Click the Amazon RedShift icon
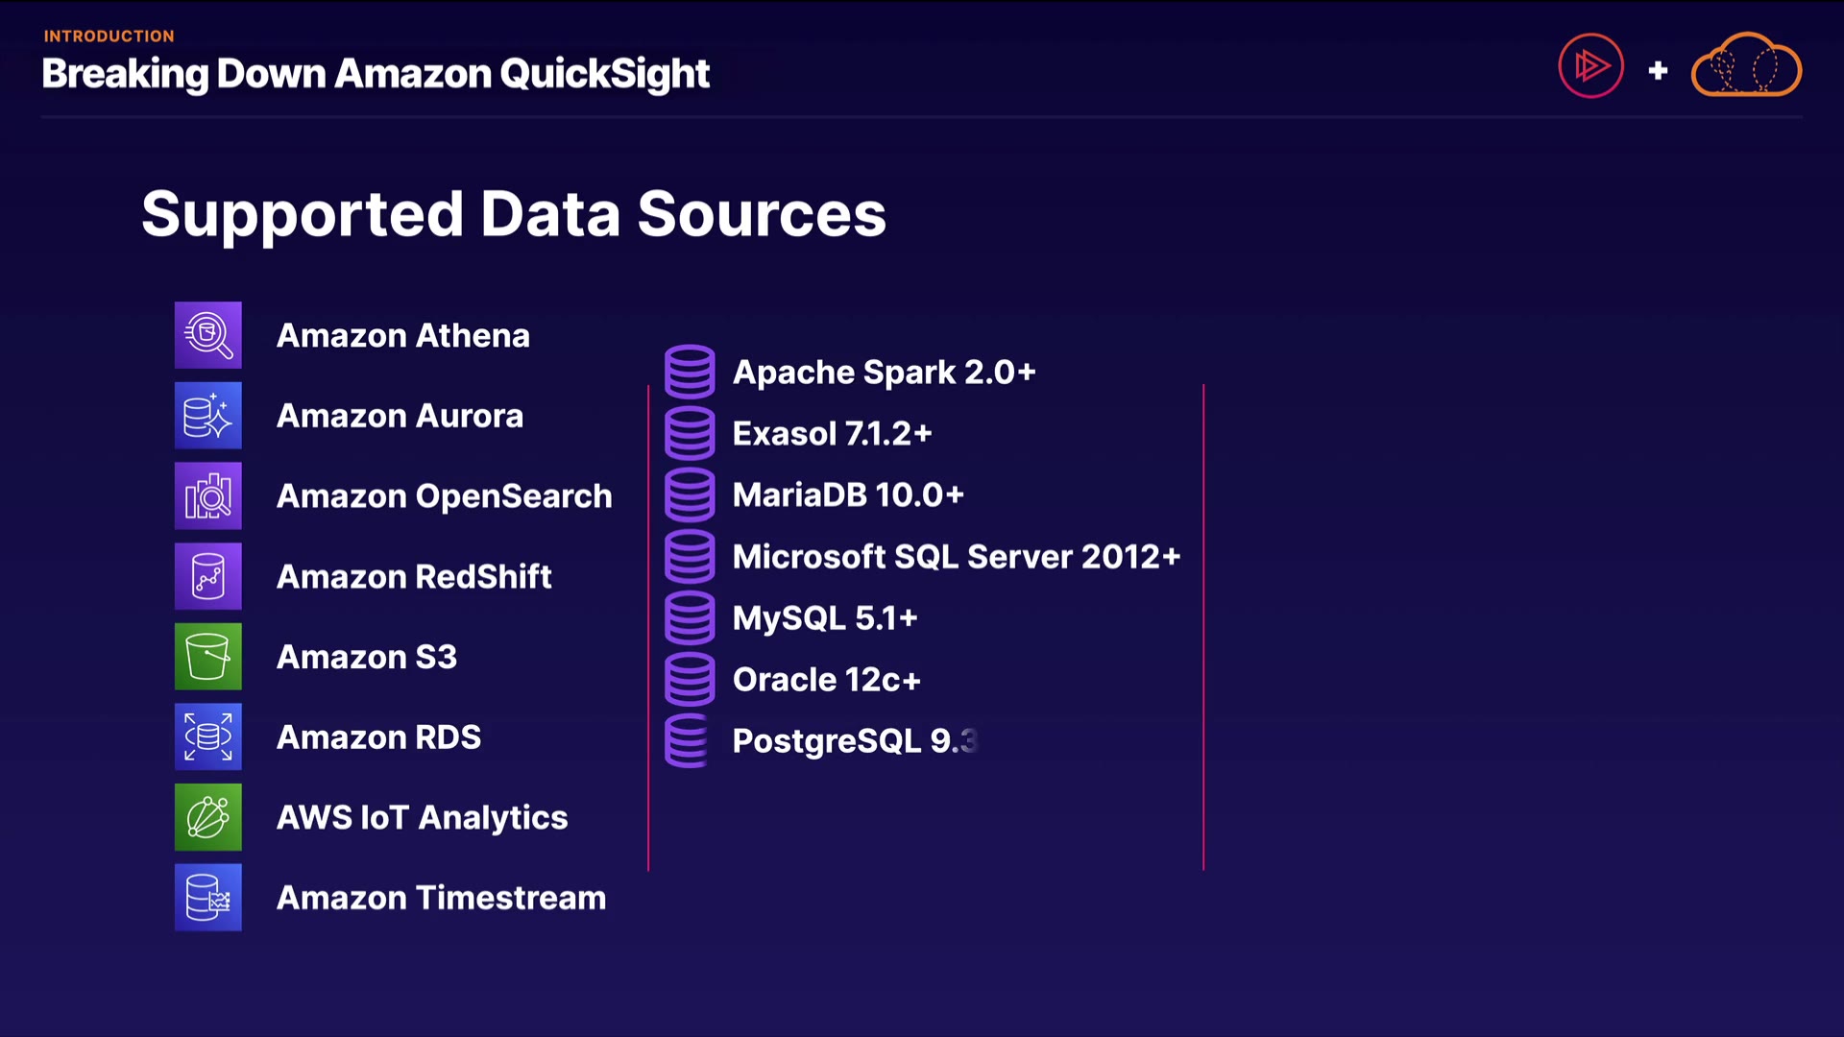The width and height of the screenshot is (1844, 1037). (207, 576)
